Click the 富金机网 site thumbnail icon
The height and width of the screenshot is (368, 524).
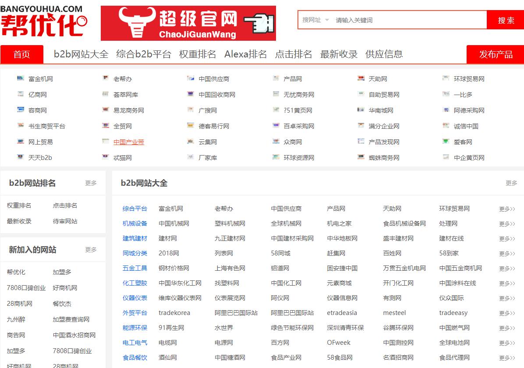pyautogui.click(x=21, y=78)
